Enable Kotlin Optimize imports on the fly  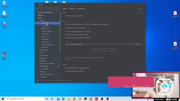click(x=66, y=71)
